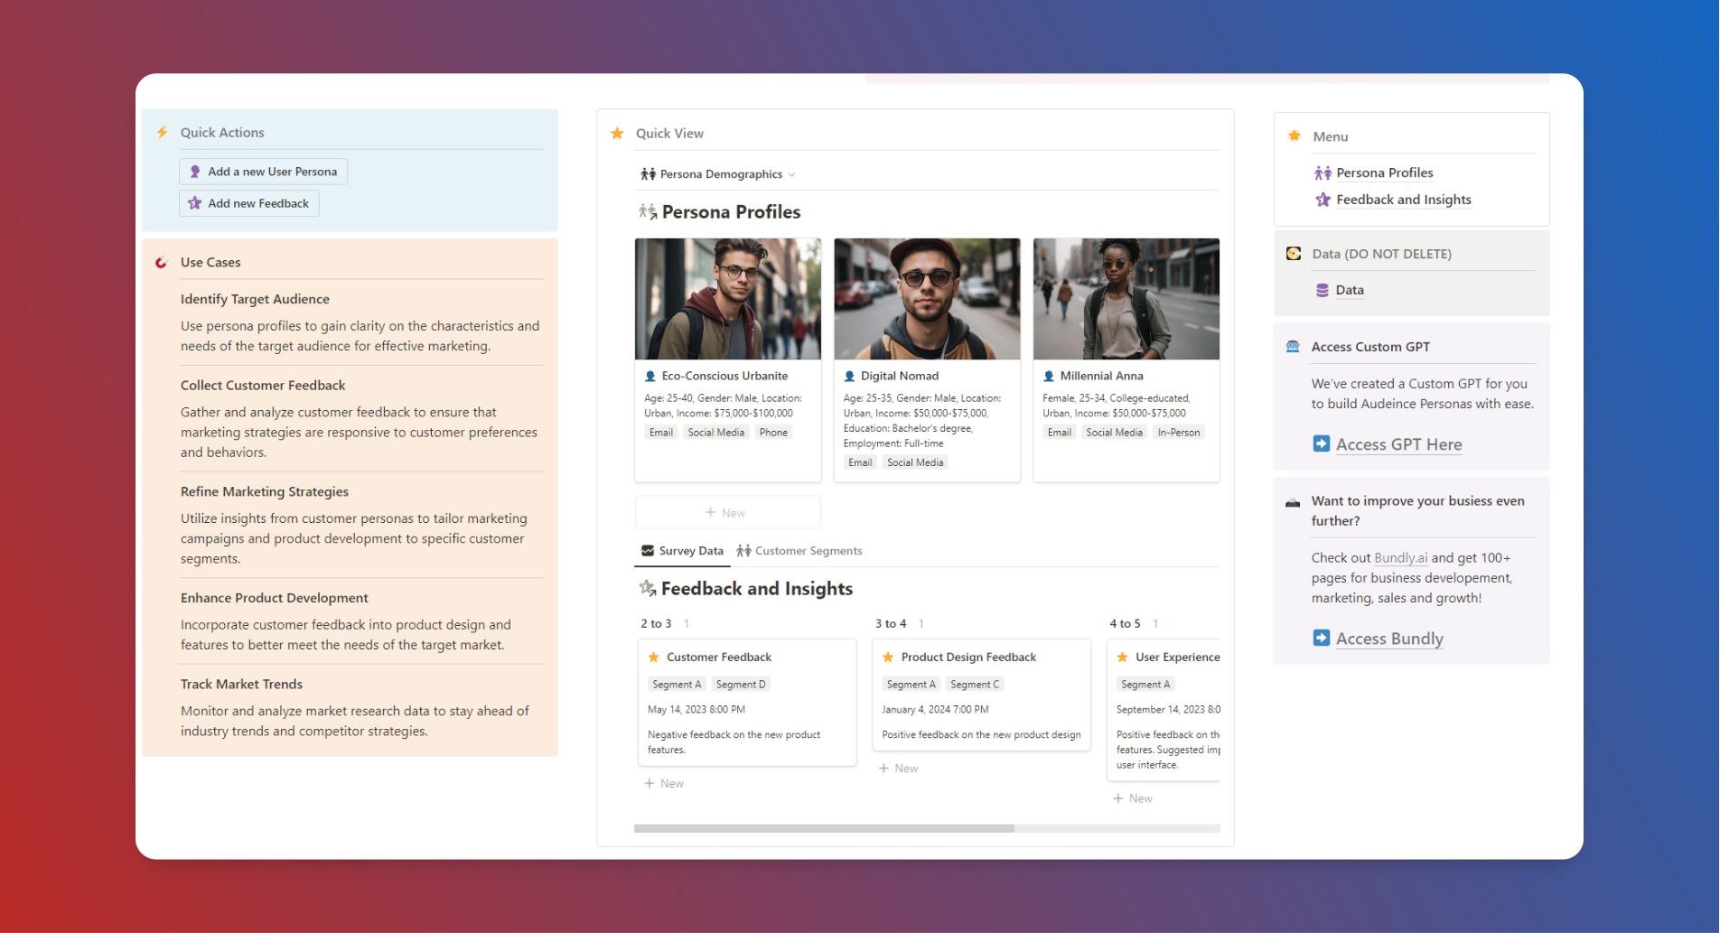The height and width of the screenshot is (933, 1720).
Task: Click the blue arrow icon beside Access GPT Here
Action: 1322,443
